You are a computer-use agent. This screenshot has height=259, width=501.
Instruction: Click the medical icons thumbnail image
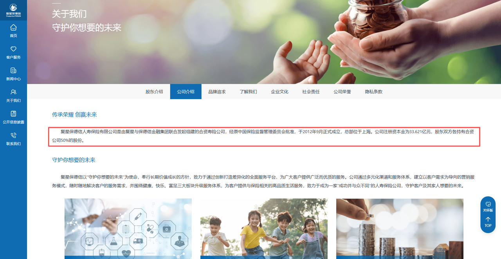click(x=128, y=228)
